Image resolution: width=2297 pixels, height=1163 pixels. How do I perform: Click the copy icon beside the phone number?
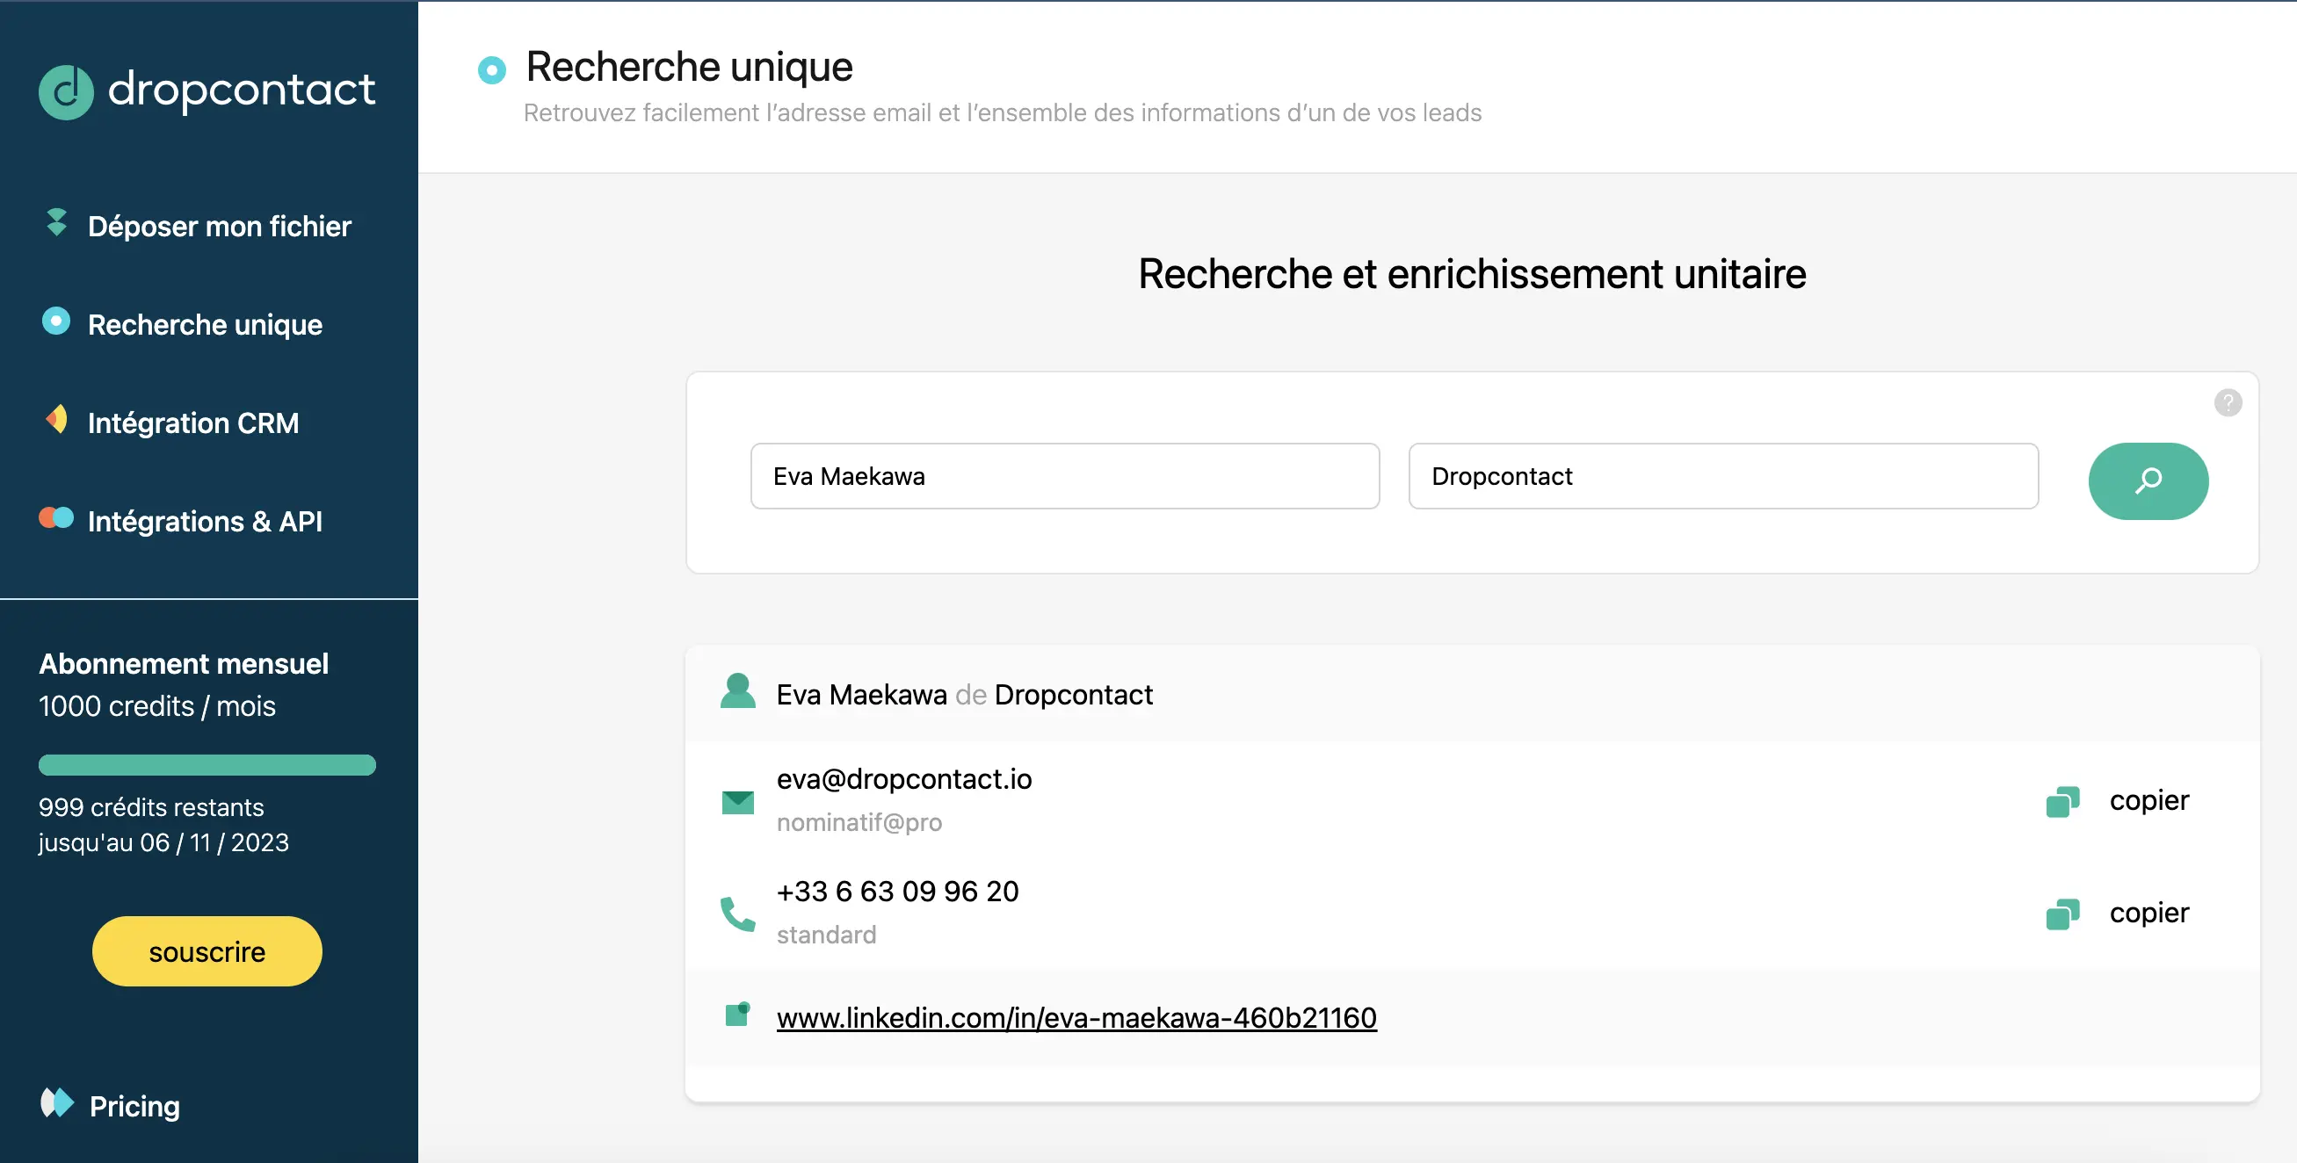point(2062,914)
